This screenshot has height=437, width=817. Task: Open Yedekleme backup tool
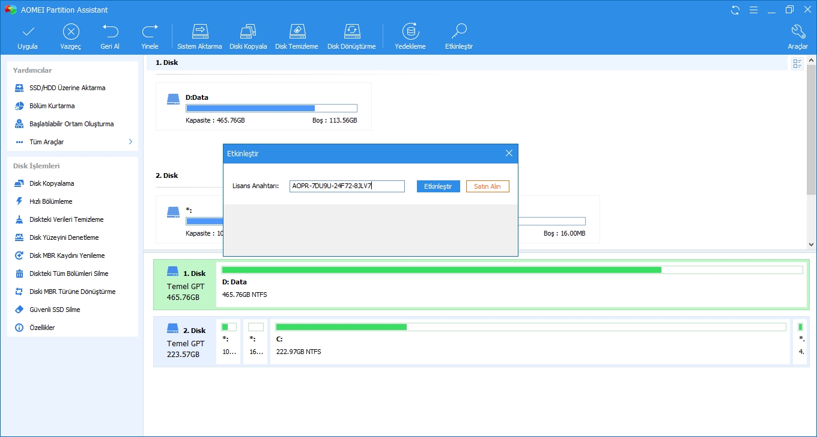[x=410, y=37]
